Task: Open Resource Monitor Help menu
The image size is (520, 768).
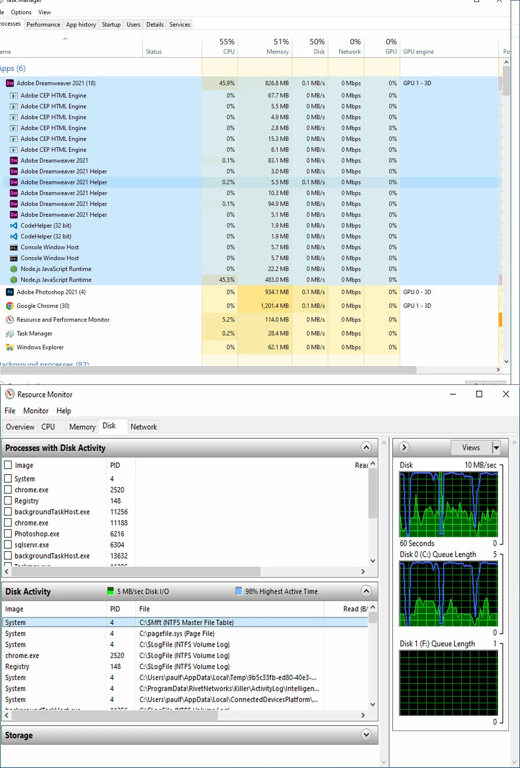Action: click(64, 410)
